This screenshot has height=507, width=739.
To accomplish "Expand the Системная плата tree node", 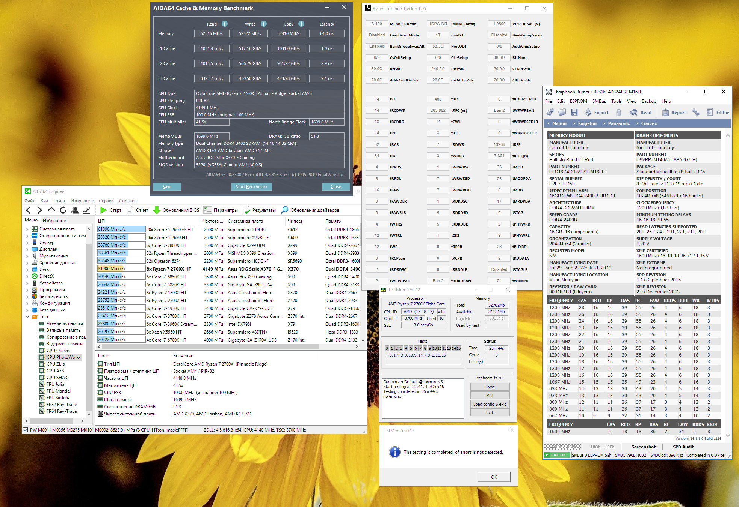I will (27, 229).
